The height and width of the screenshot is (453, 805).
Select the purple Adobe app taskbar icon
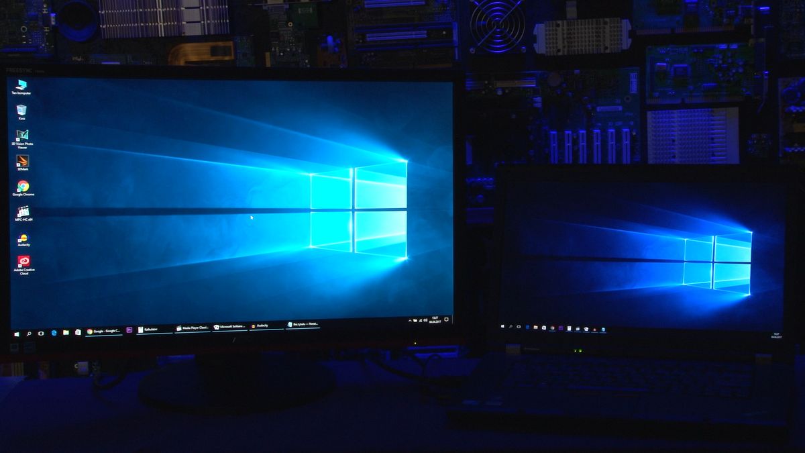[129, 330]
